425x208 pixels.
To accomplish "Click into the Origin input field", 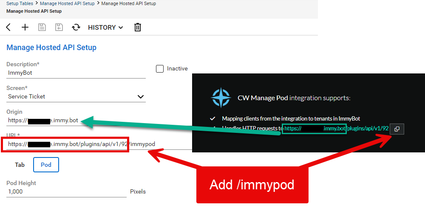I will (x=42, y=121).
